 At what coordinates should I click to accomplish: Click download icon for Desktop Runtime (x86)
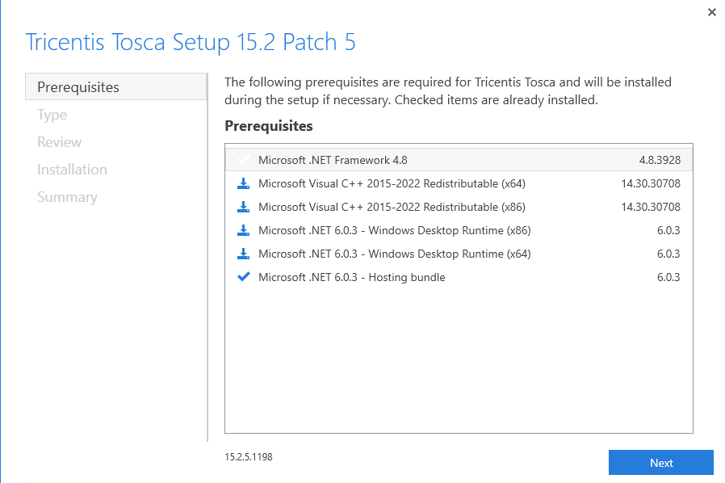coord(243,230)
